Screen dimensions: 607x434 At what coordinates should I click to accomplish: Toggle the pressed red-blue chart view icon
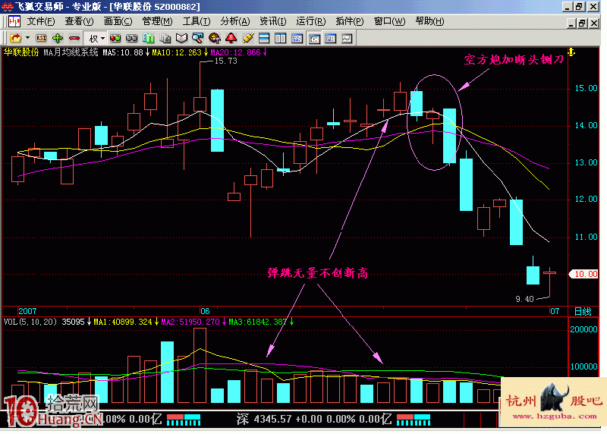pyautogui.click(x=314, y=39)
